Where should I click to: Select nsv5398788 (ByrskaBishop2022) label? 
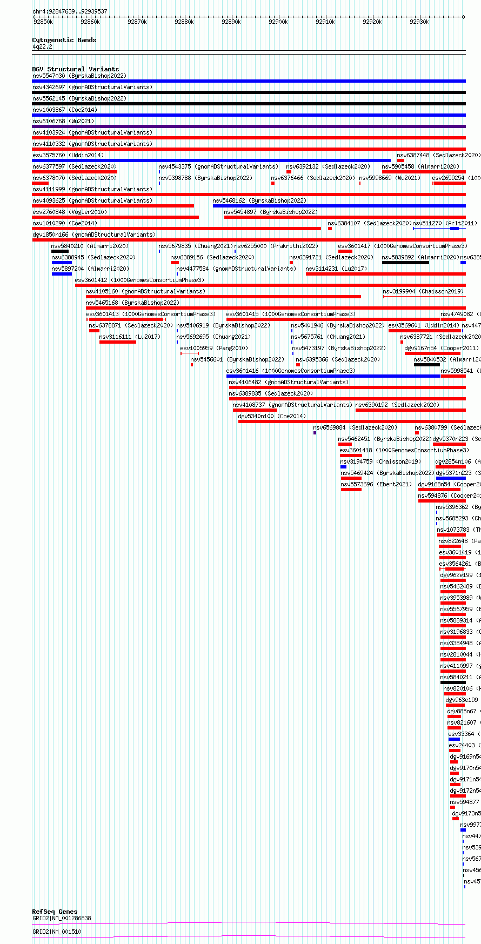point(205,178)
